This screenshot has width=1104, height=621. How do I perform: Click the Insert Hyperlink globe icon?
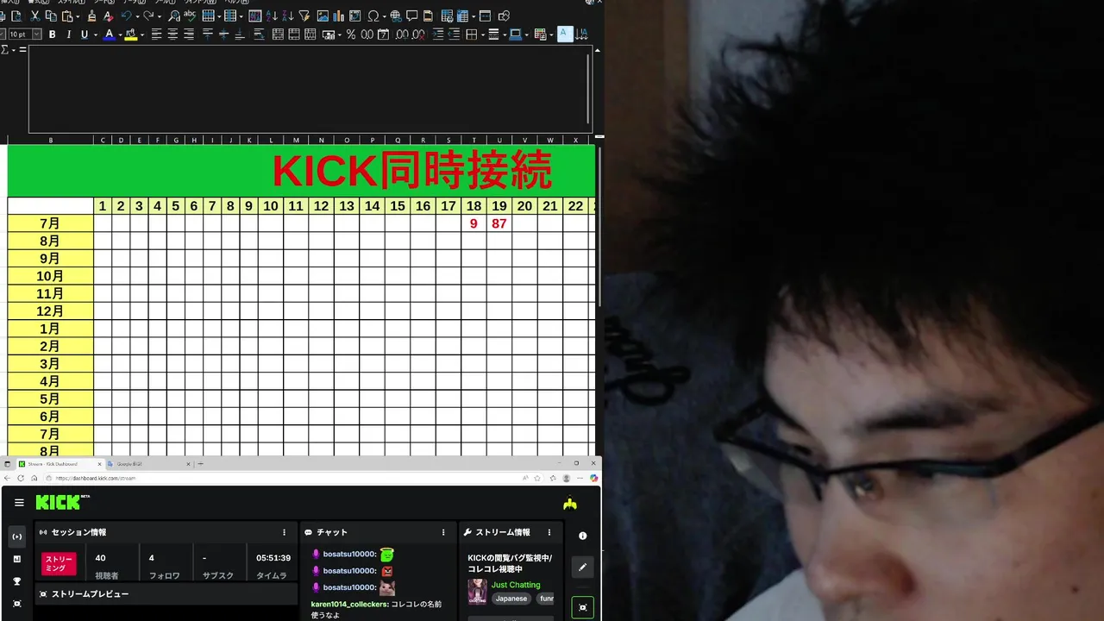[396, 16]
